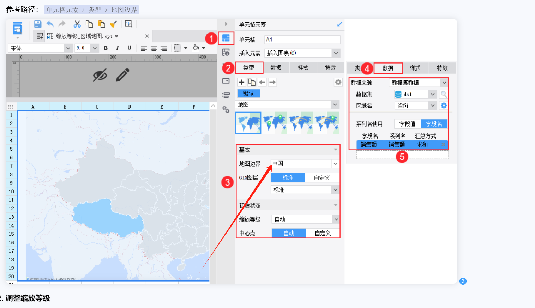Switch to 特效 tab in left panel

[330, 67]
